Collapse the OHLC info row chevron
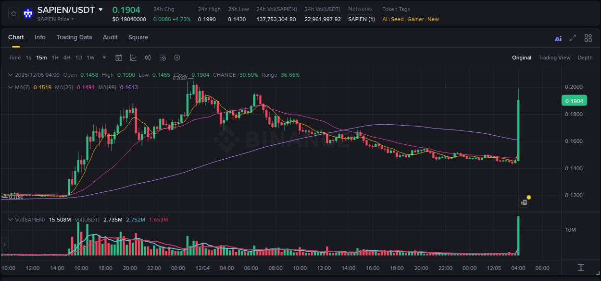 tap(10, 75)
